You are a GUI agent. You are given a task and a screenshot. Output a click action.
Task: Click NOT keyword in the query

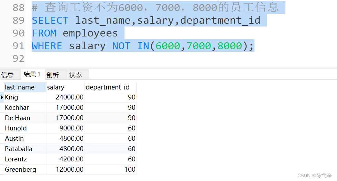pyautogui.click(x=121, y=46)
